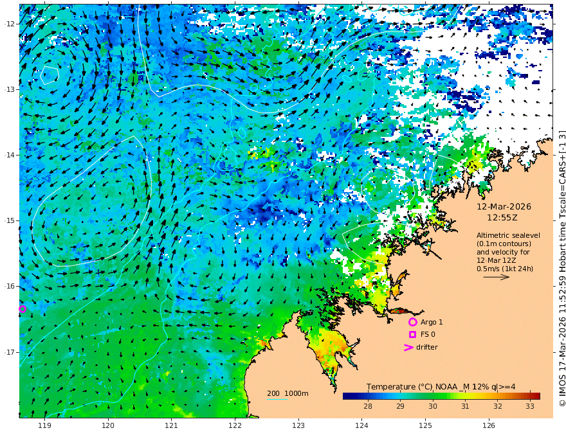Click longitude axis label 119
566x437 pixels.
[x=45, y=426]
